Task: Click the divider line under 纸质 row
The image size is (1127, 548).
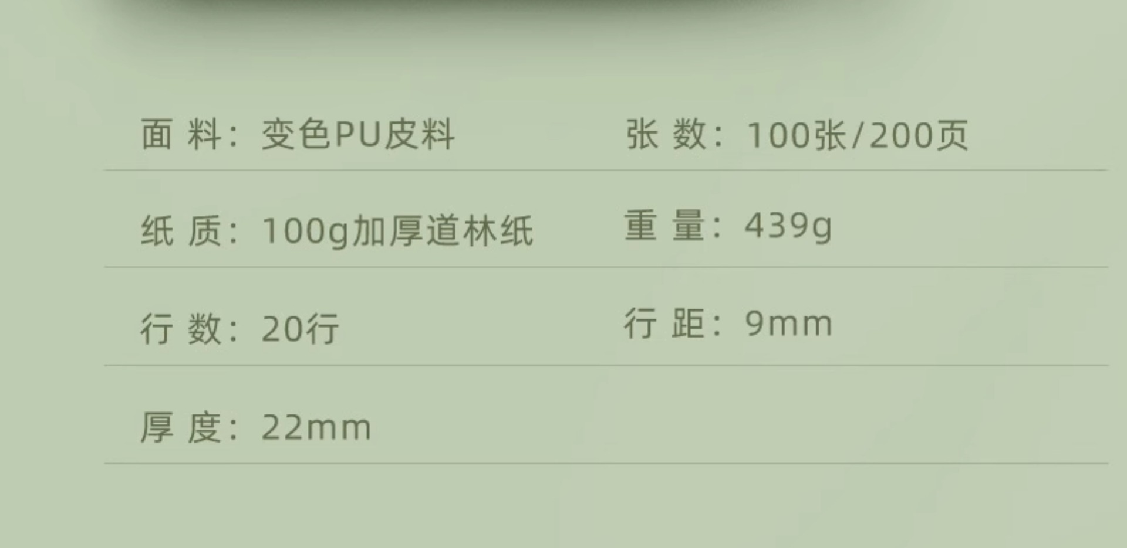Action: (606, 267)
